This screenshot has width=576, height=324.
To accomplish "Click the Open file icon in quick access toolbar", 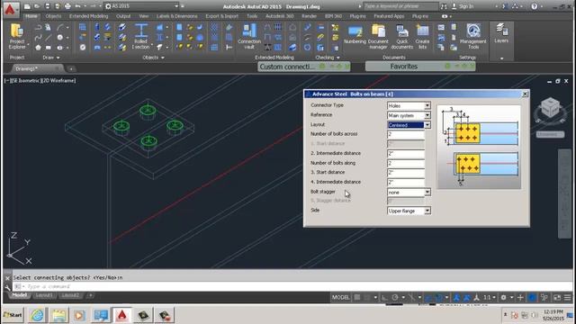I will tap(37, 6).
